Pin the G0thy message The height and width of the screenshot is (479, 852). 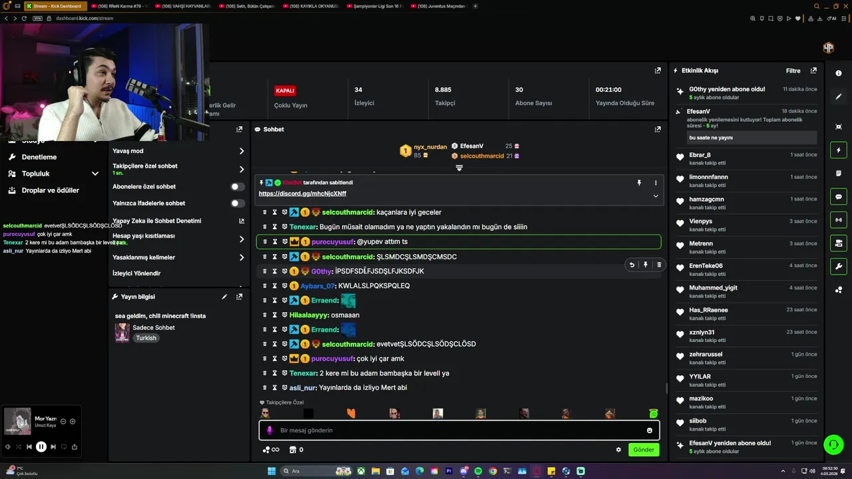645,265
